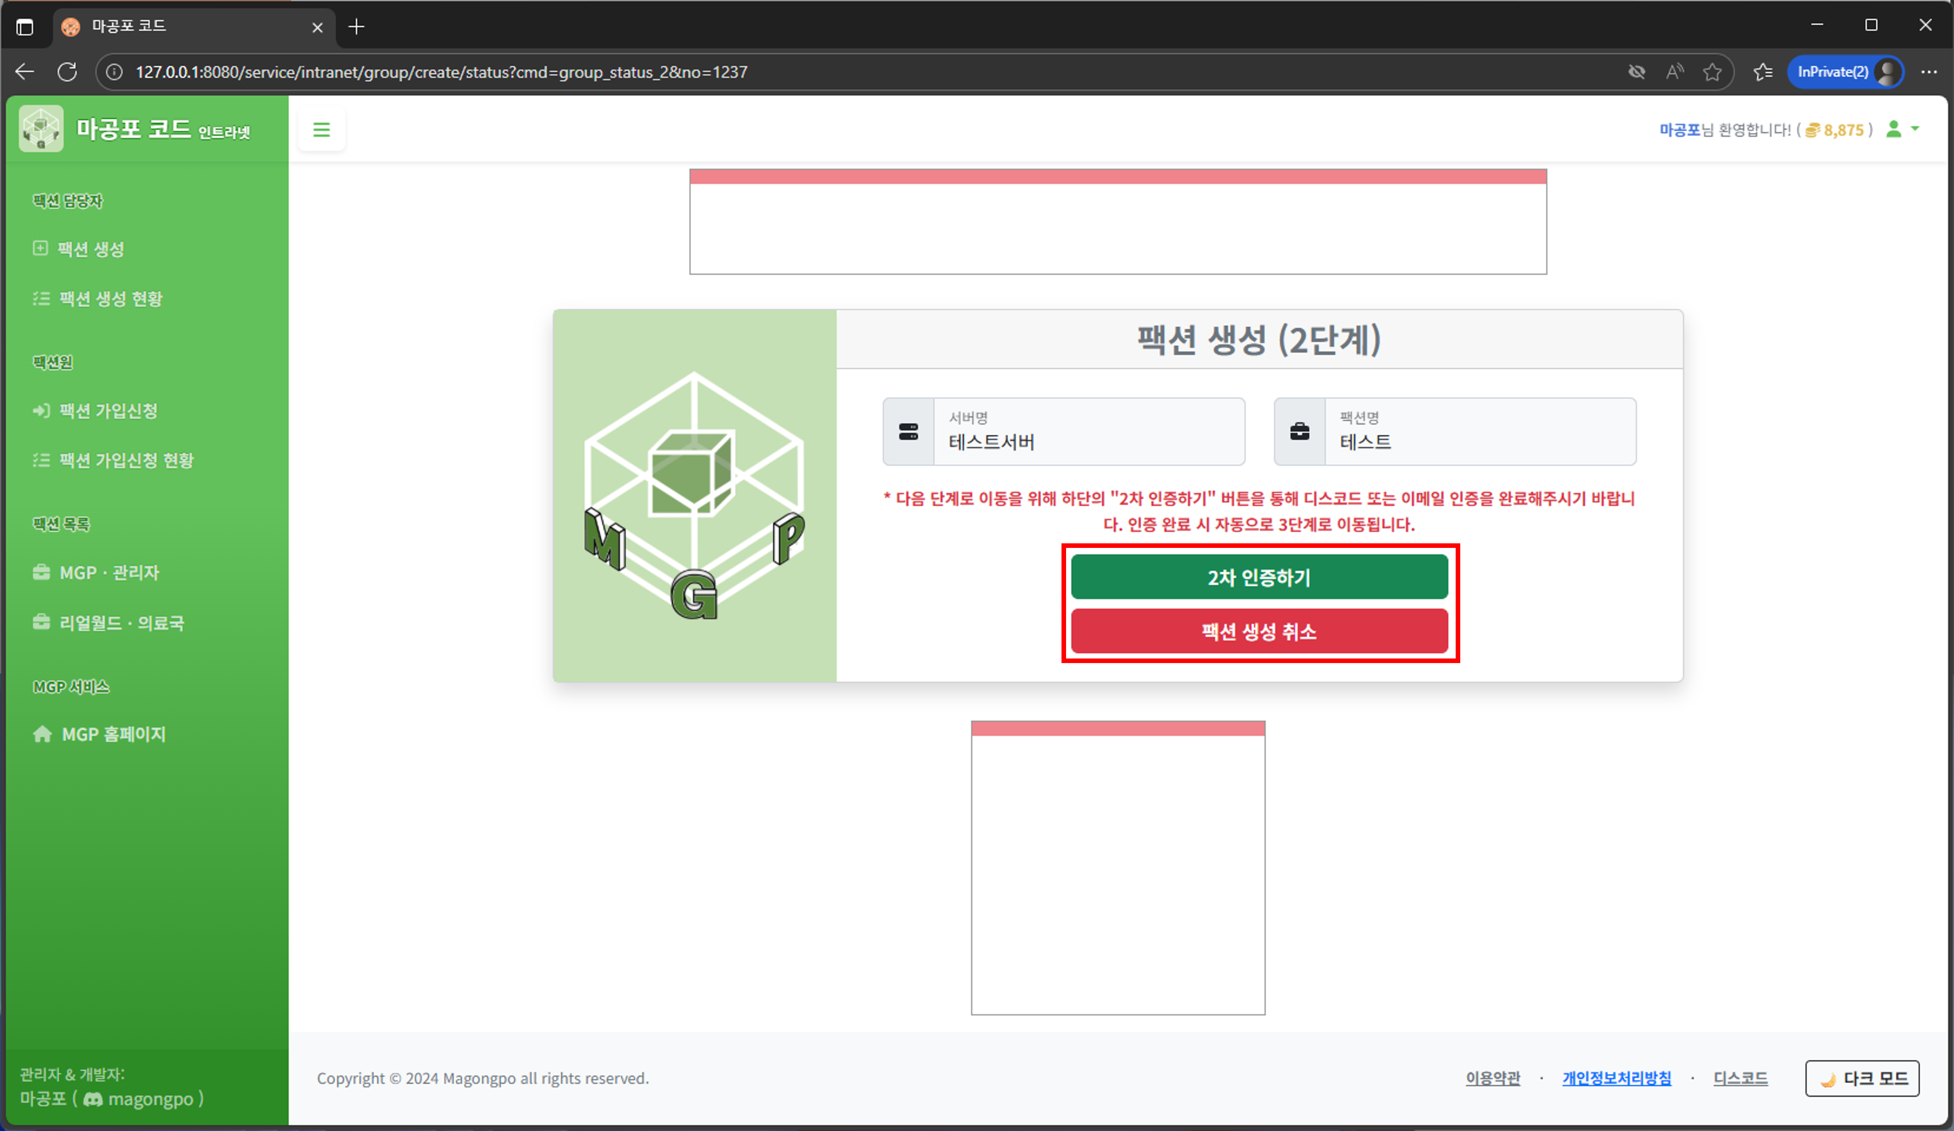Toggle 다크 모드 in the footer

click(1863, 1078)
